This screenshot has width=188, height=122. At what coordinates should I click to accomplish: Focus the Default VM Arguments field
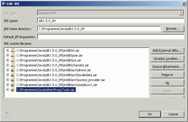pyautogui.click(x=110, y=37)
